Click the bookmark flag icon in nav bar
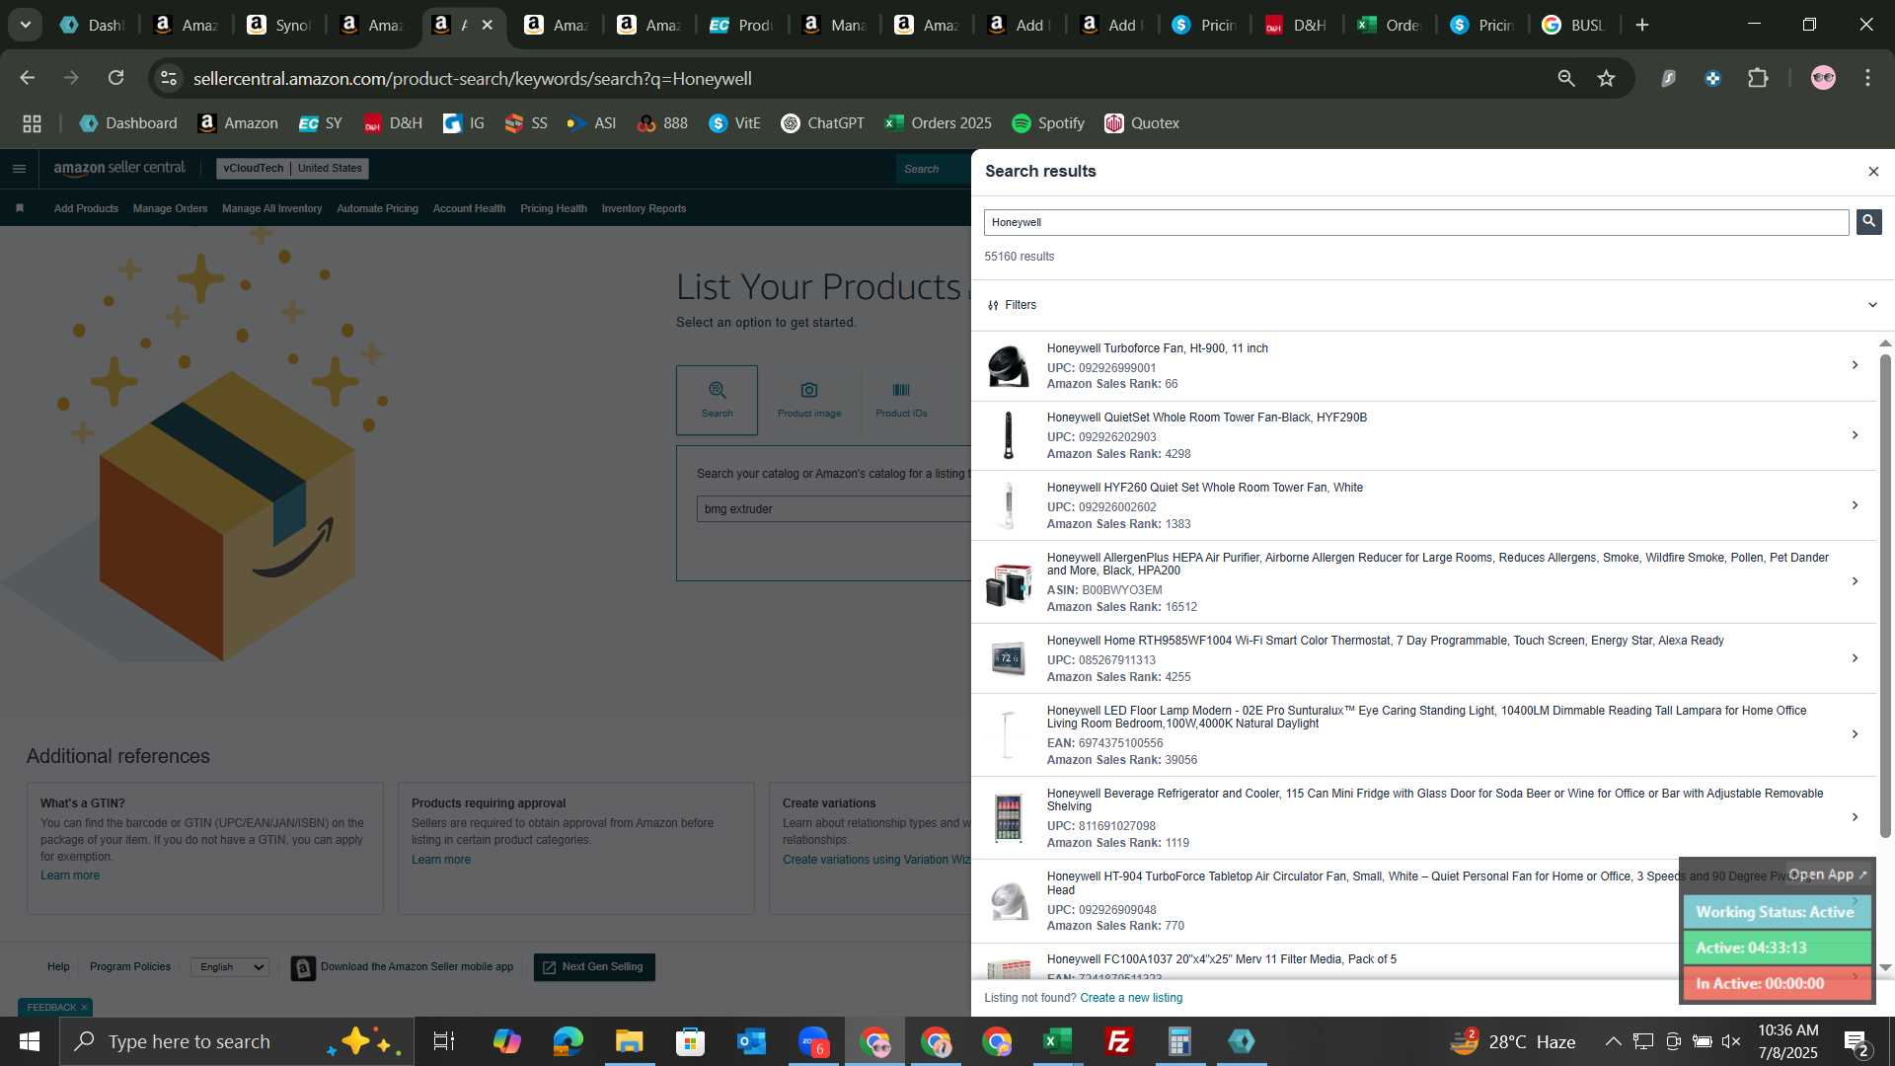This screenshot has height=1066, width=1895. pyautogui.click(x=20, y=208)
